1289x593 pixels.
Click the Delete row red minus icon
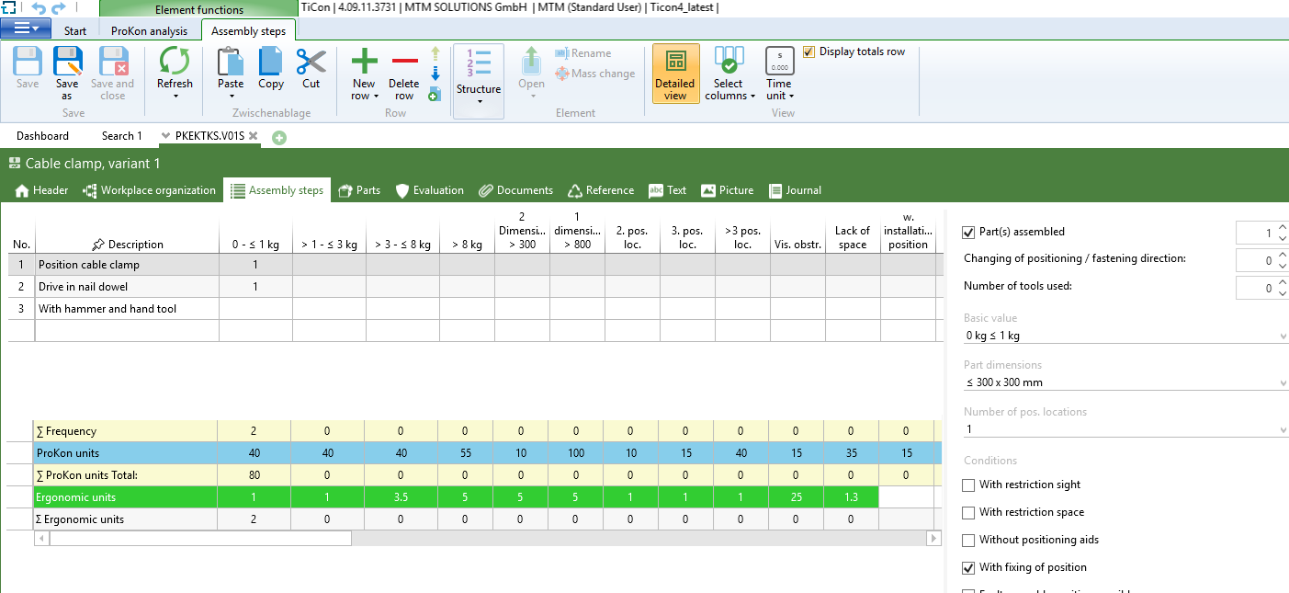[404, 63]
